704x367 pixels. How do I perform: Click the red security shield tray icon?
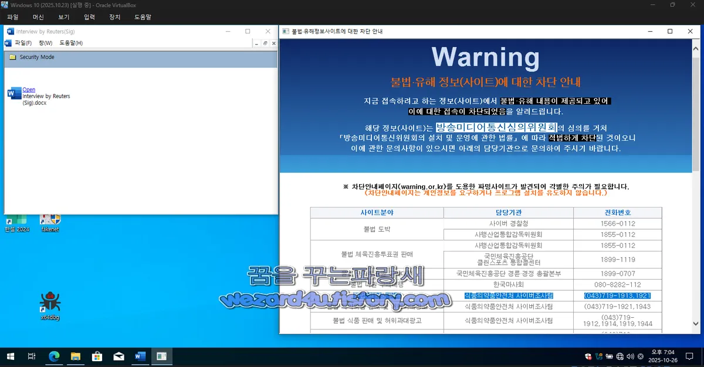tap(588, 356)
